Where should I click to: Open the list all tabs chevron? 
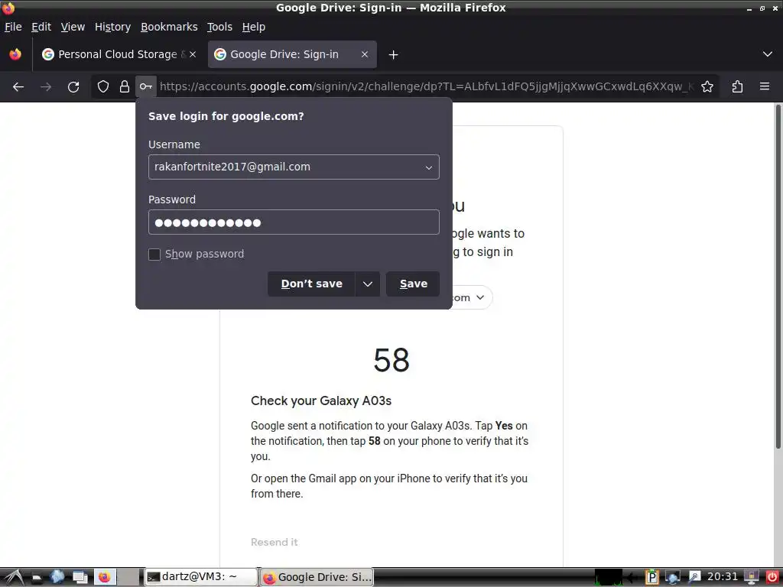pos(768,54)
